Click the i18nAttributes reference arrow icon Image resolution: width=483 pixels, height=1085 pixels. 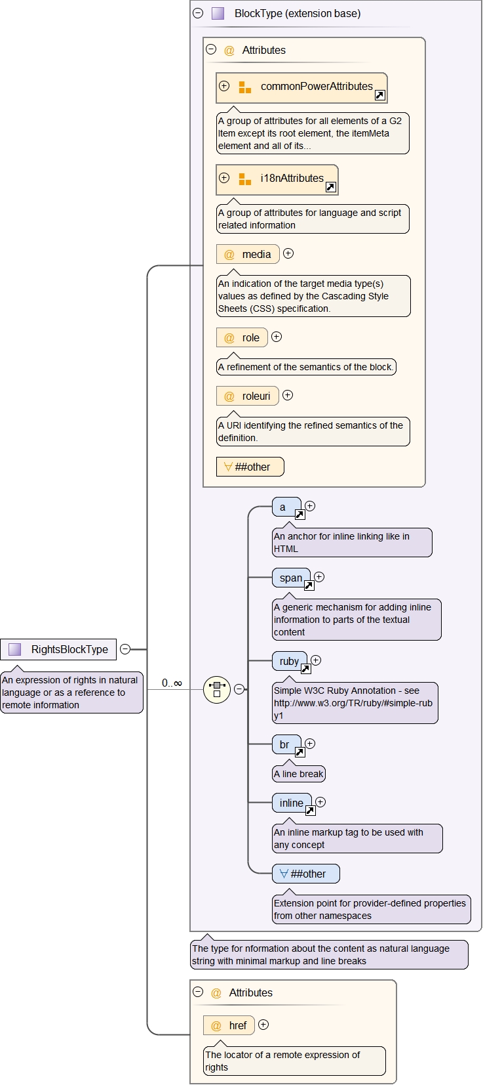(x=330, y=187)
